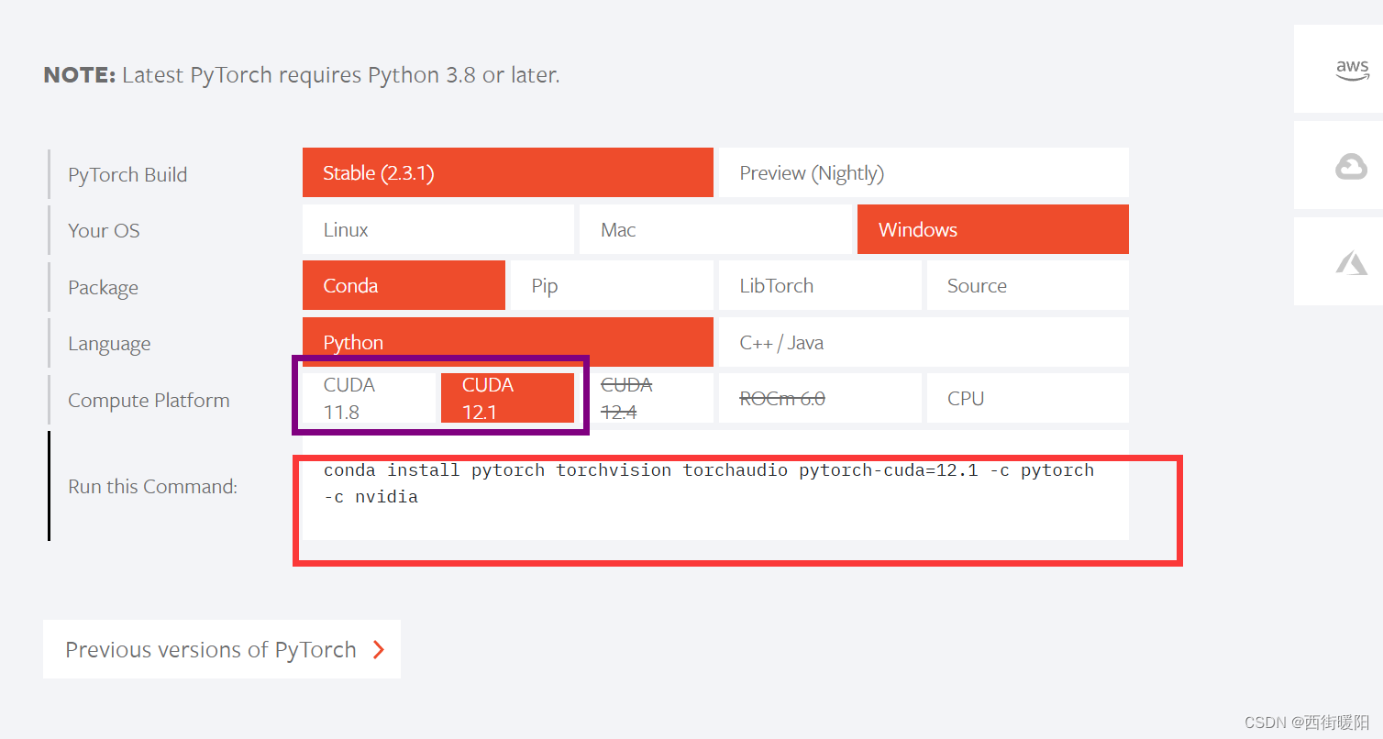Choose Mac as your OS

coord(715,229)
